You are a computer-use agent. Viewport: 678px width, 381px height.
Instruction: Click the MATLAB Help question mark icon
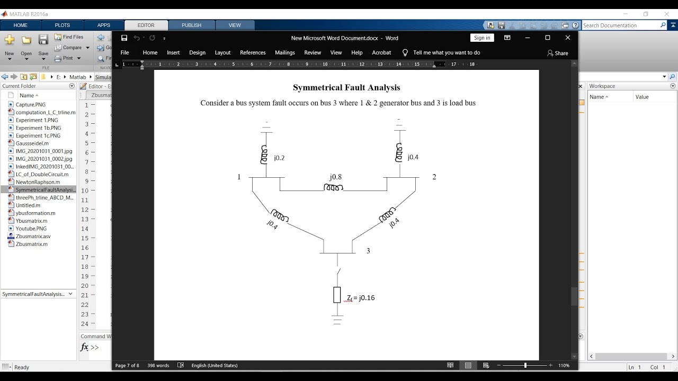[x=575, y=25]
